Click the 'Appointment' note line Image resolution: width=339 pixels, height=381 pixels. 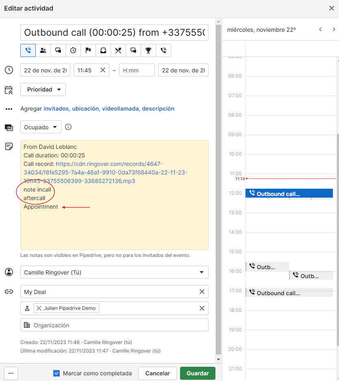[41, 207]
